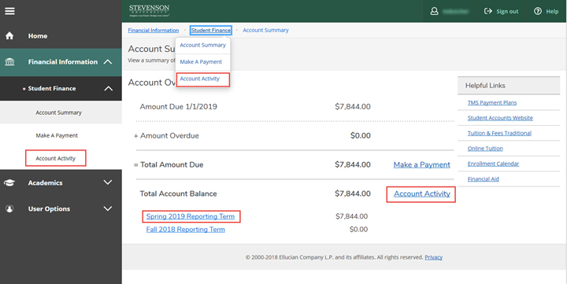567x284 pixels.
Task: Click the Financial Information bank icon
Action: [9, 62]
